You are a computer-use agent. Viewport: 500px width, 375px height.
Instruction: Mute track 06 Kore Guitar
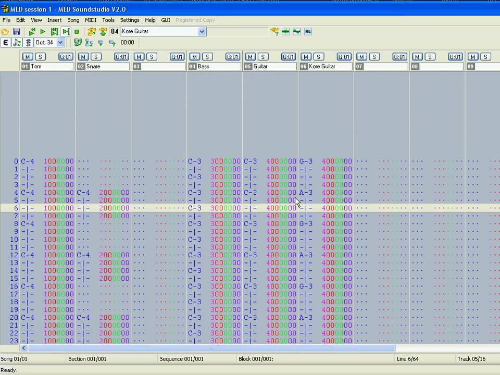point(306,57)
